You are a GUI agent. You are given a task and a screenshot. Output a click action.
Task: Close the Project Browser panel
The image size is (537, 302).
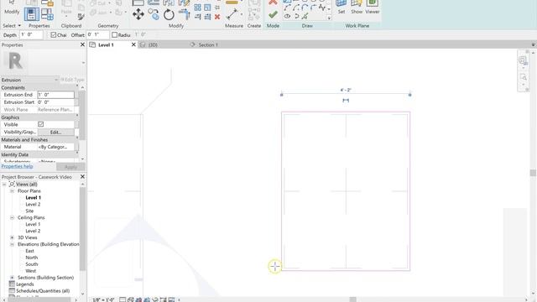(x=82, y=177)
